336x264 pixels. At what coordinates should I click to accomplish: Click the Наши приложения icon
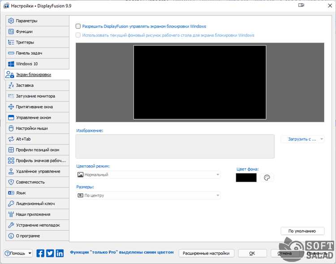(x=11, y=214)
